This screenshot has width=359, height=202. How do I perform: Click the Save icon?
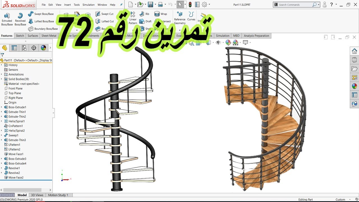click(x=150, y=4)
